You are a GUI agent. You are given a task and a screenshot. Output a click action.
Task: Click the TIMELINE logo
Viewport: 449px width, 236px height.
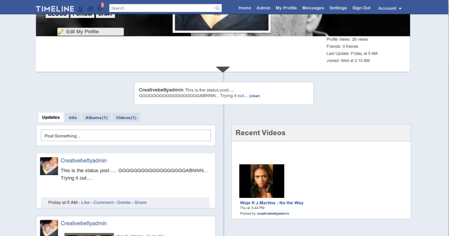55,9
